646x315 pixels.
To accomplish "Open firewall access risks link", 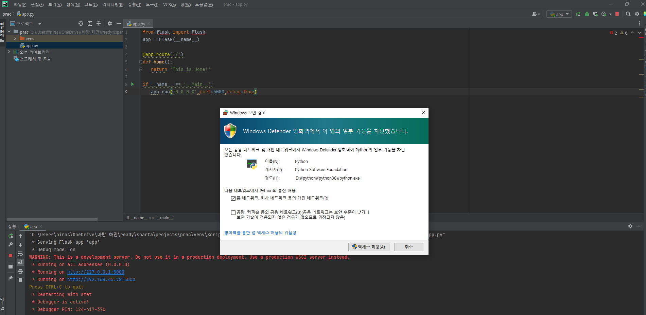I will tap(260, 233).
